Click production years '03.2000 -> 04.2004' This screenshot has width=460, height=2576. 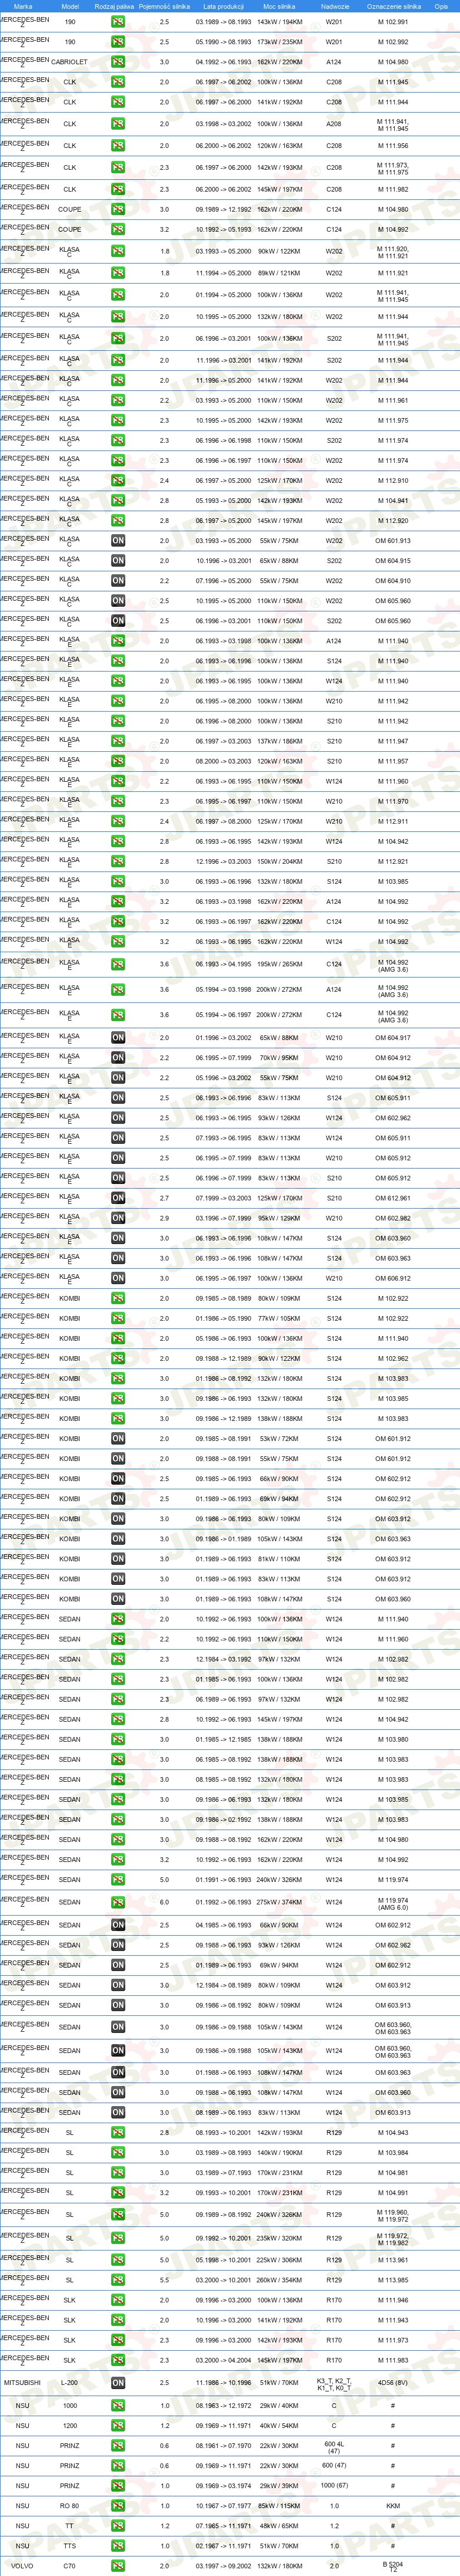pyautogui.click(x=224, y=2360)
